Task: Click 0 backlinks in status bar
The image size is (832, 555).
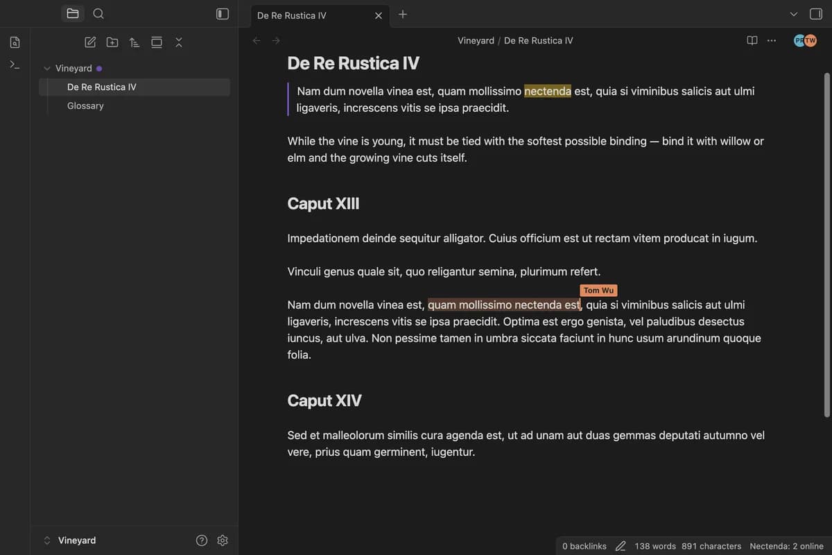Action: tap(584, 547)
